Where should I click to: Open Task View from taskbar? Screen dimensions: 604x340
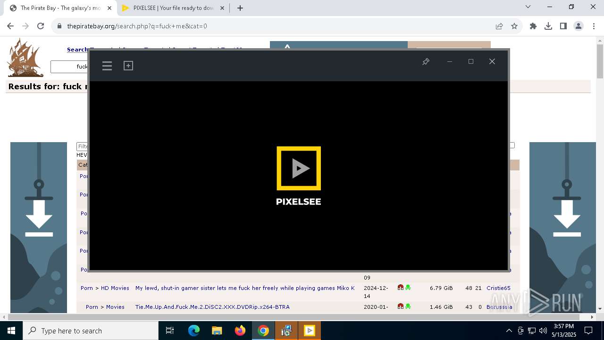pyautogui.click(x=170, y=331)
